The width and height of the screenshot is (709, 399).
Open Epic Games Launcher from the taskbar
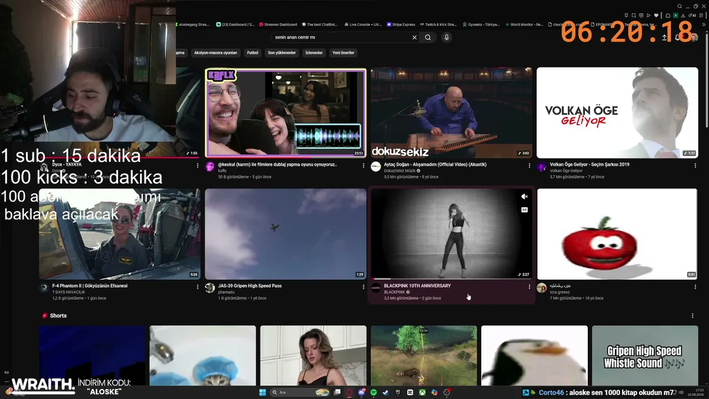pos(398,392)
